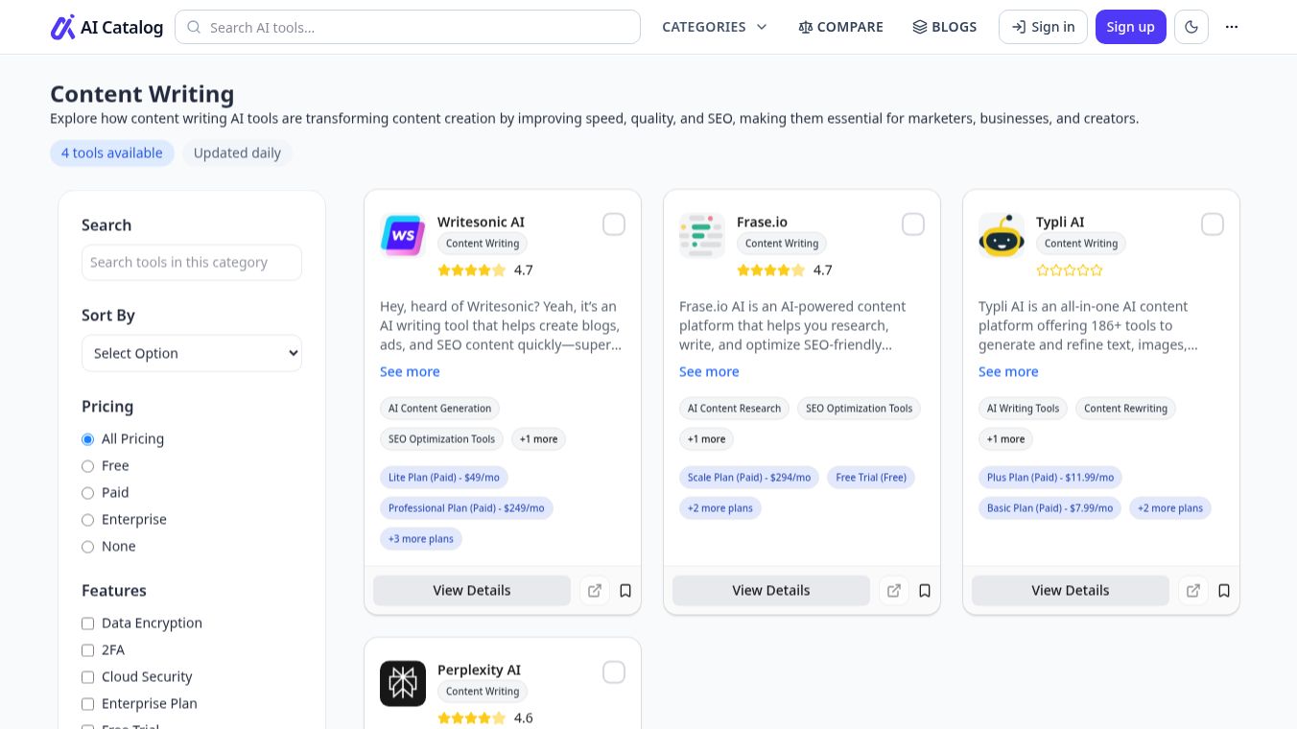Click the Sign in button
The image size is (1297, 729).
point(1043,27)
